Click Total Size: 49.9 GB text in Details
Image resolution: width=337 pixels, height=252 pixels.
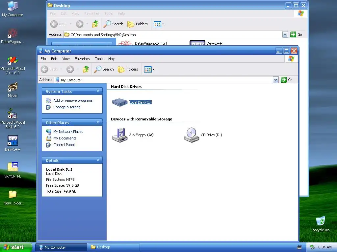pyautogui.click(x=61, y=191)
